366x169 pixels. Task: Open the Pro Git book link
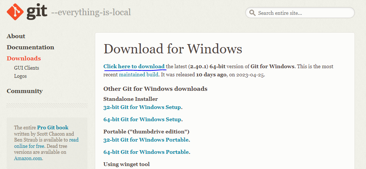tap(53, 127)
